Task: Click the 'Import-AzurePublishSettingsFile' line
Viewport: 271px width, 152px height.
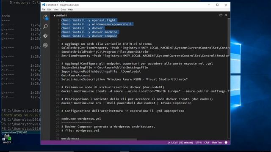Action: 101,71
